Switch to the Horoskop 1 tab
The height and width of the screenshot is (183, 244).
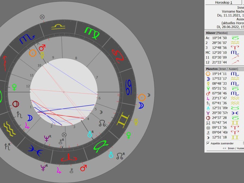click(x=224, y=2)
